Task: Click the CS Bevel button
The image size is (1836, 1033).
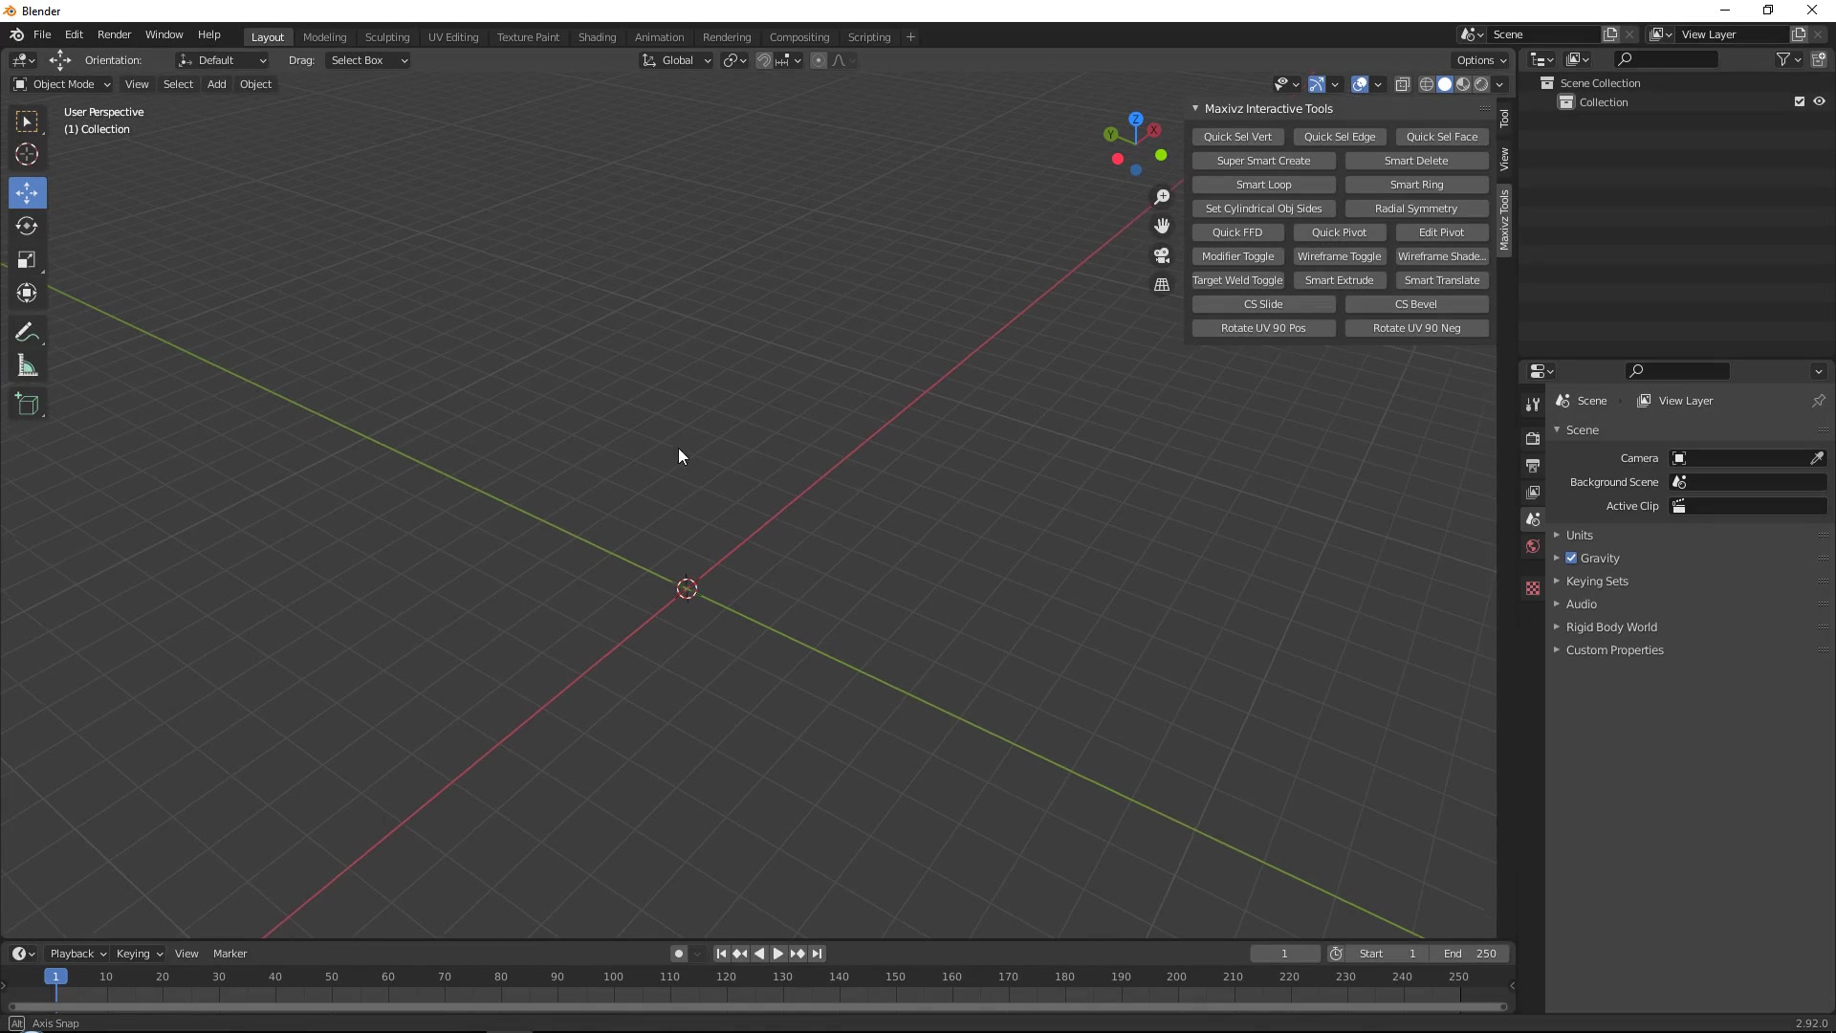Action: tap(1416, 304)
